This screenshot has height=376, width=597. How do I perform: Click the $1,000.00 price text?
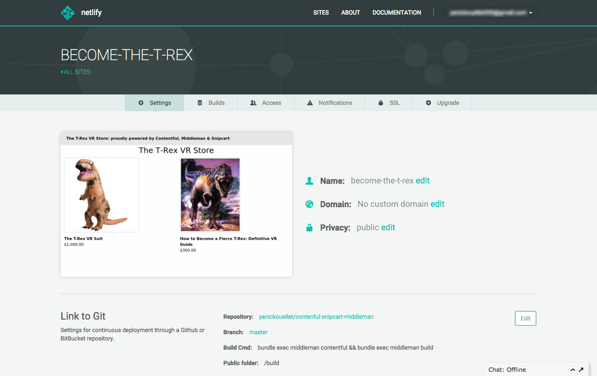74,244
